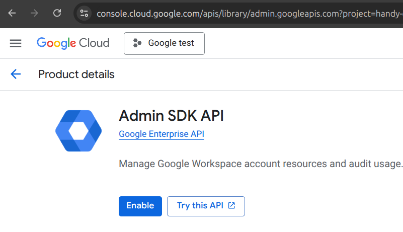Click the Google test project name text
The height and width of the screenshot is (232, 403).
click(171, 43)
